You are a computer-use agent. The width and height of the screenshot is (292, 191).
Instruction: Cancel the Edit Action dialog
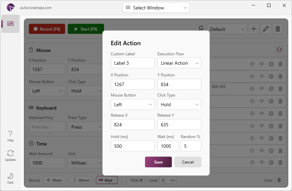188,162
